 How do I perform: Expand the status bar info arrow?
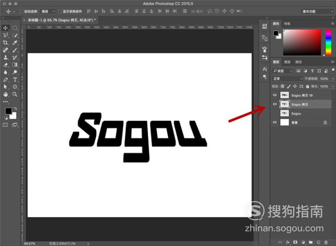88,243
